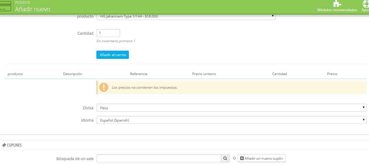This screenshot has height=165, width=369.
Task: Click the Cupones tag icon
Action: (x=4, y=145)
